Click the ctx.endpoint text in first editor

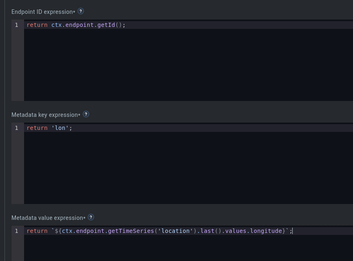[x=73, y=25]
